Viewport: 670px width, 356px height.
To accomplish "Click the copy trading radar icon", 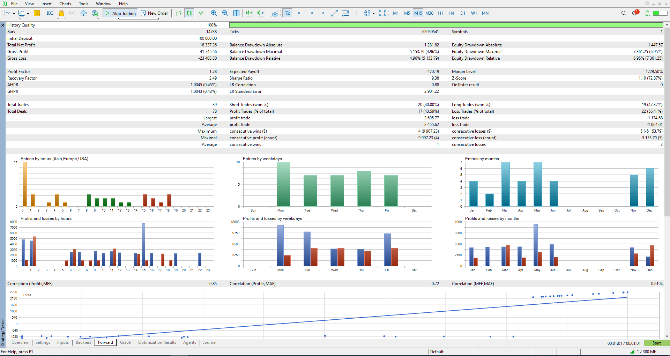I will pos(95,13).
